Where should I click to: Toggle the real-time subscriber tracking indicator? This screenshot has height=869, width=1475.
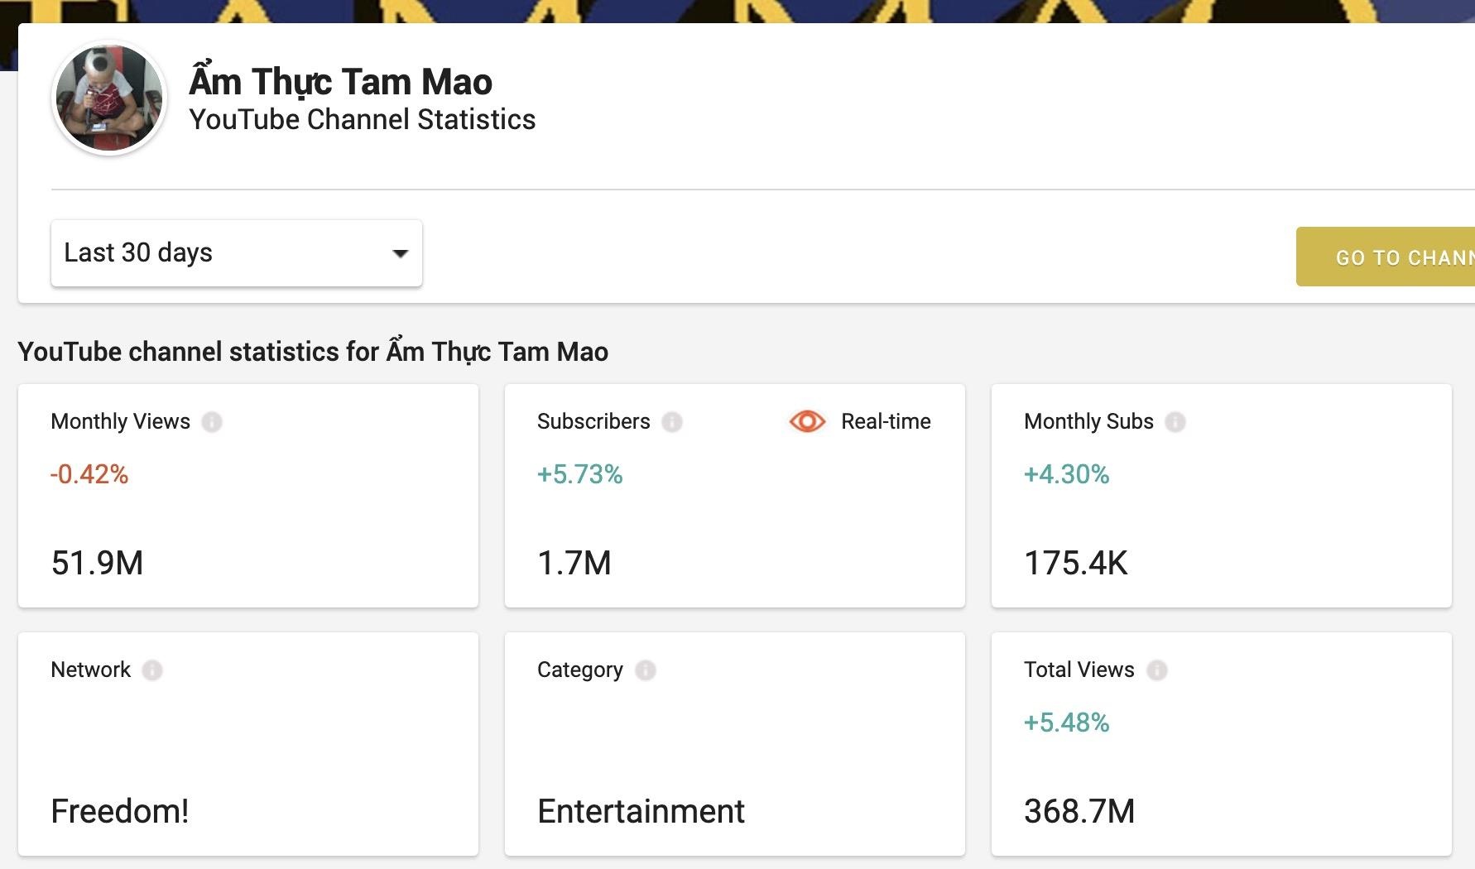(807, 421)
